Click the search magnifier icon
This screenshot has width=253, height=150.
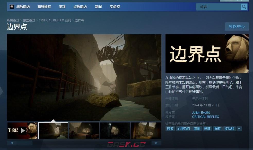(x=243, y=7)
